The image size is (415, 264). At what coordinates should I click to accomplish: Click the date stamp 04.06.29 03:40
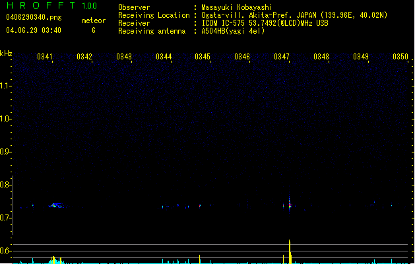pyautogui.click(x=34, y=30)
